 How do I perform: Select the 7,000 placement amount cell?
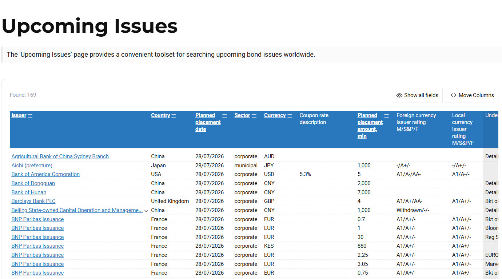click(364, 192)
